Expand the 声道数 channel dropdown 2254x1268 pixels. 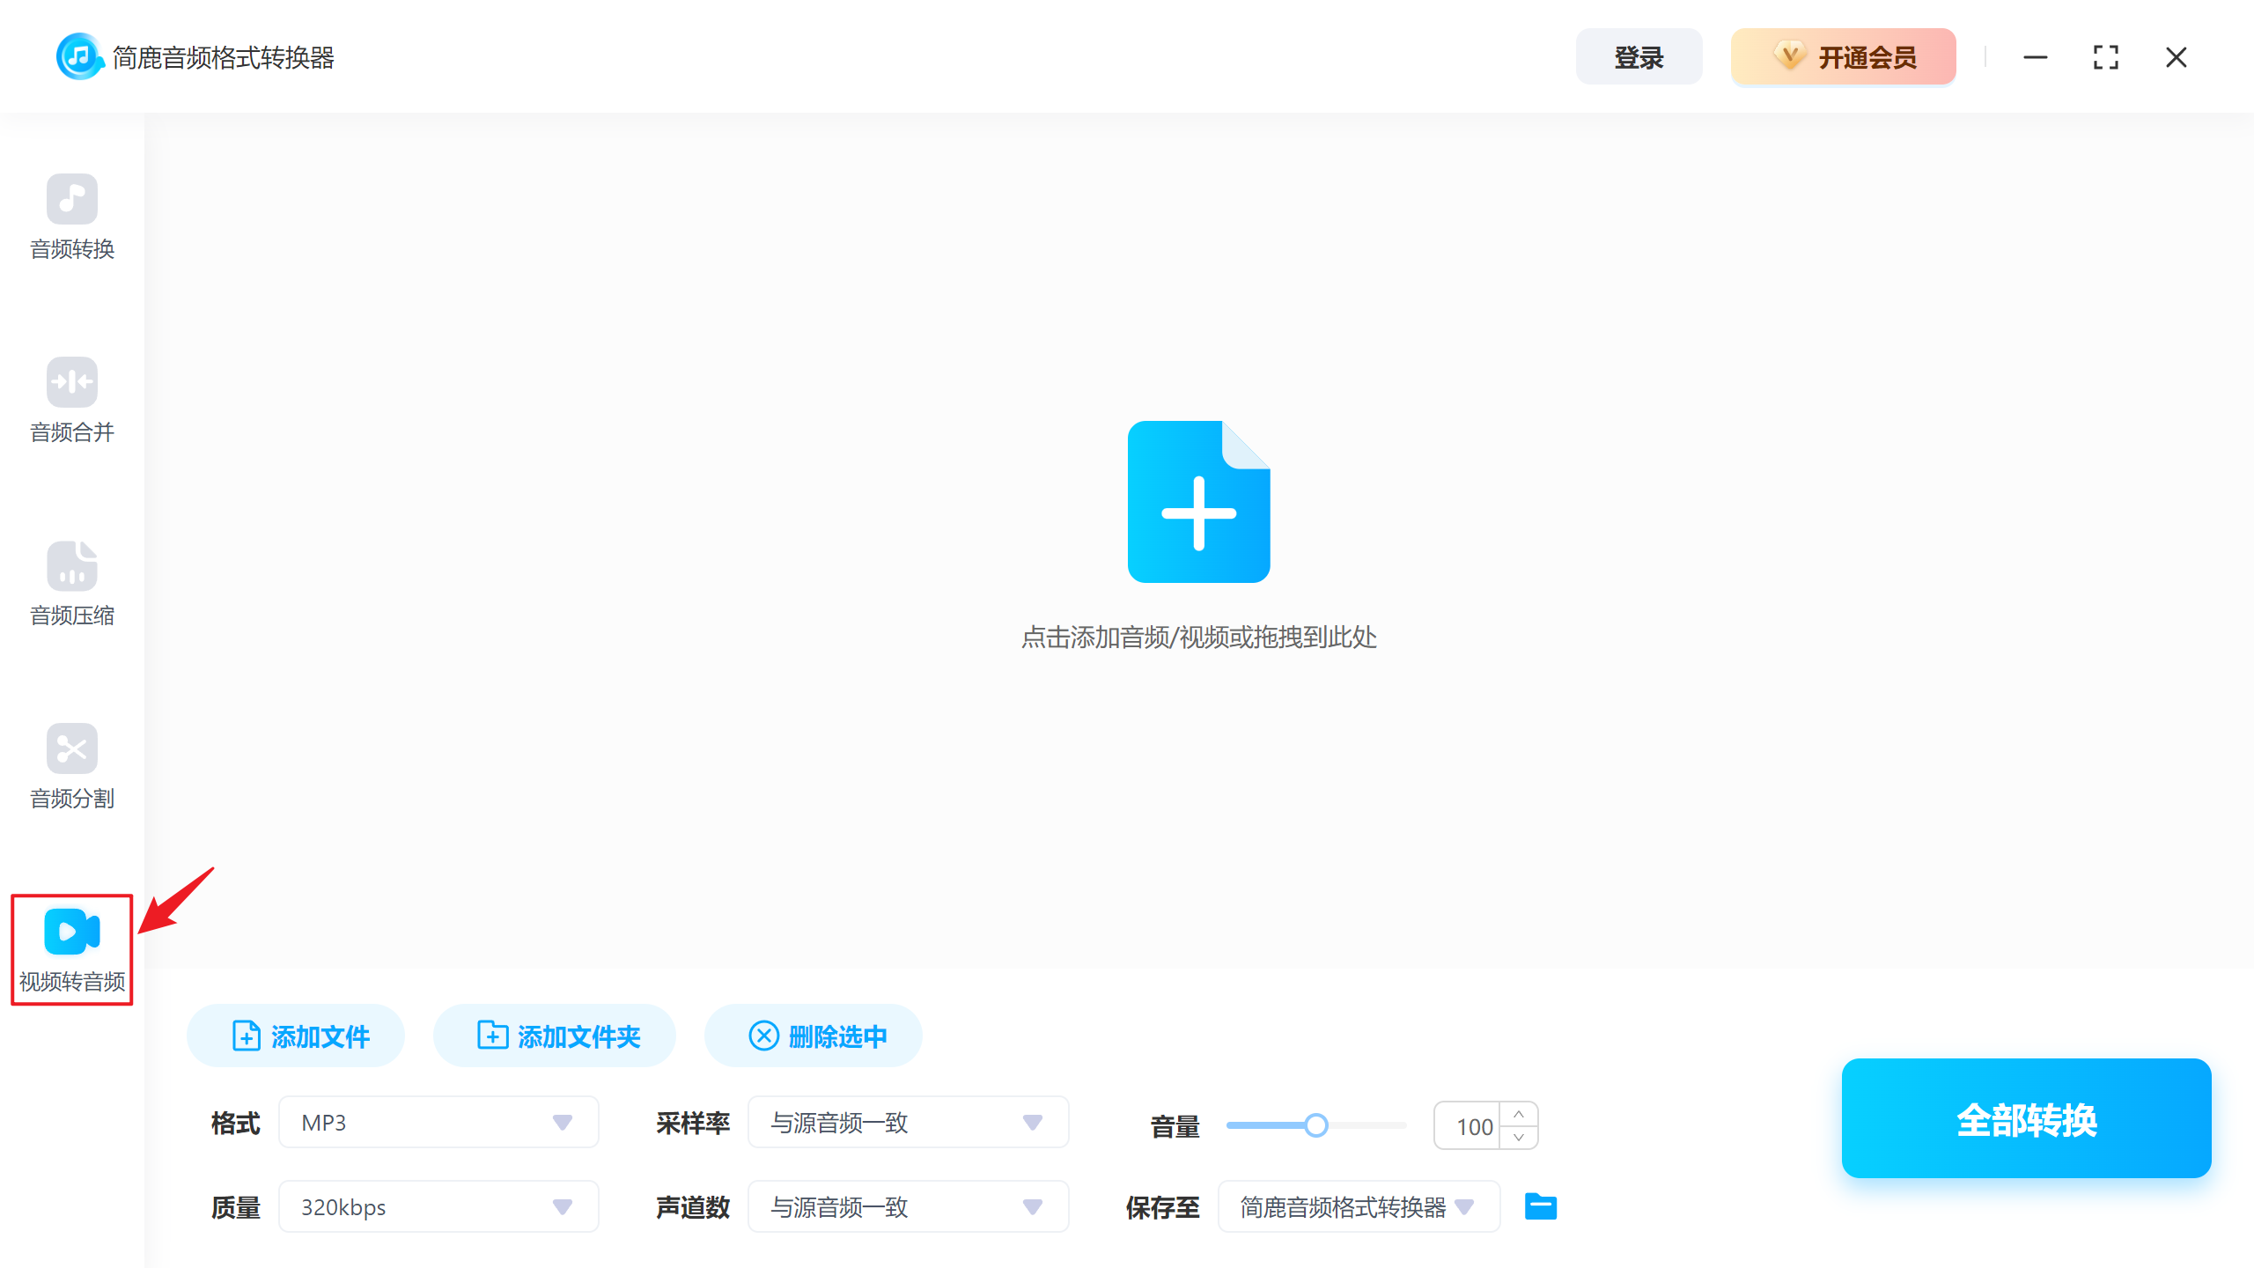pos(908,1206)
